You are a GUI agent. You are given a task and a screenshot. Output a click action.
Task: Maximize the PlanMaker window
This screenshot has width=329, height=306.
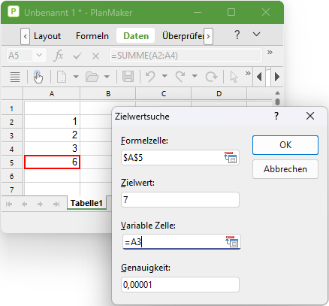tap(231, 12)
